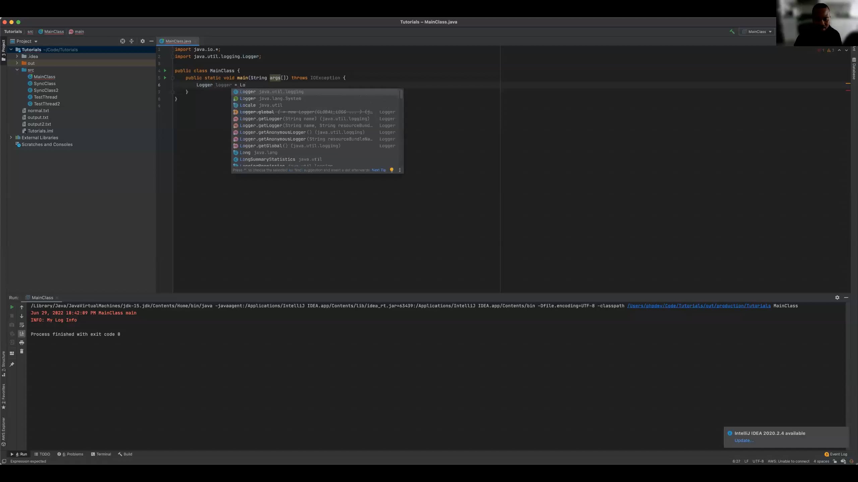Open the MainClass run configuration dropdown

(x=757, y=31)
